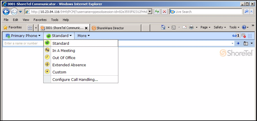Screen dimensions: 257x121
Task: Click the green Refresh page icon
Action: 157,12
